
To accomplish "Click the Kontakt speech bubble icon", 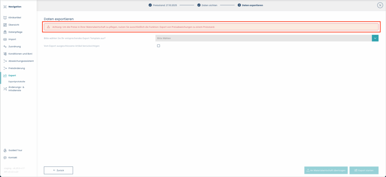I will coord(5,158).
